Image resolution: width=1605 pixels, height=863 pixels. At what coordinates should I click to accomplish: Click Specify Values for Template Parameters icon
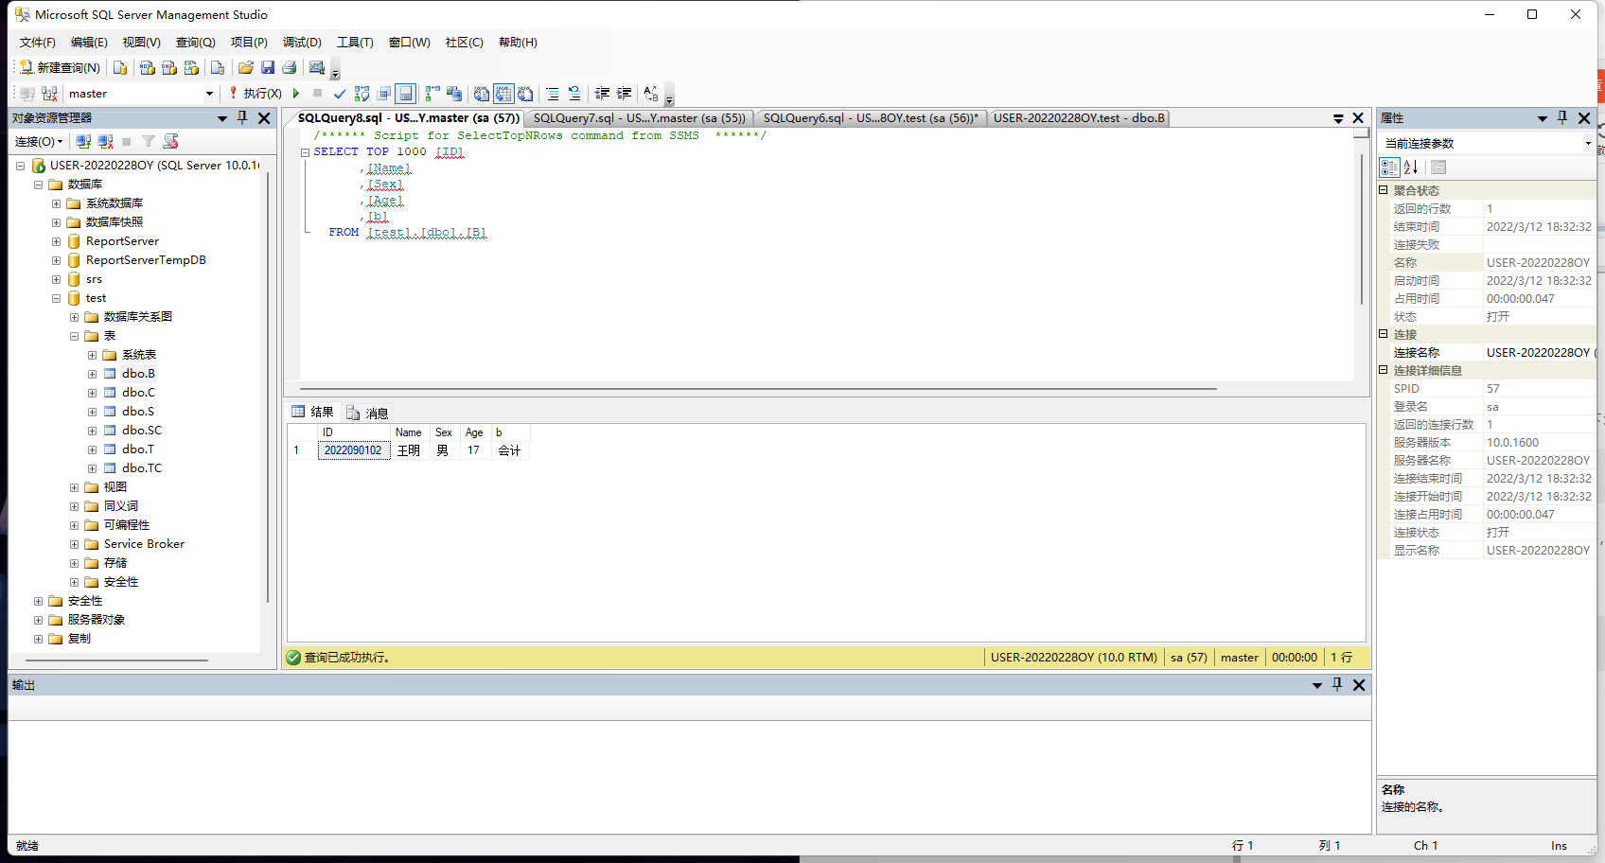(x=651, y=94)
